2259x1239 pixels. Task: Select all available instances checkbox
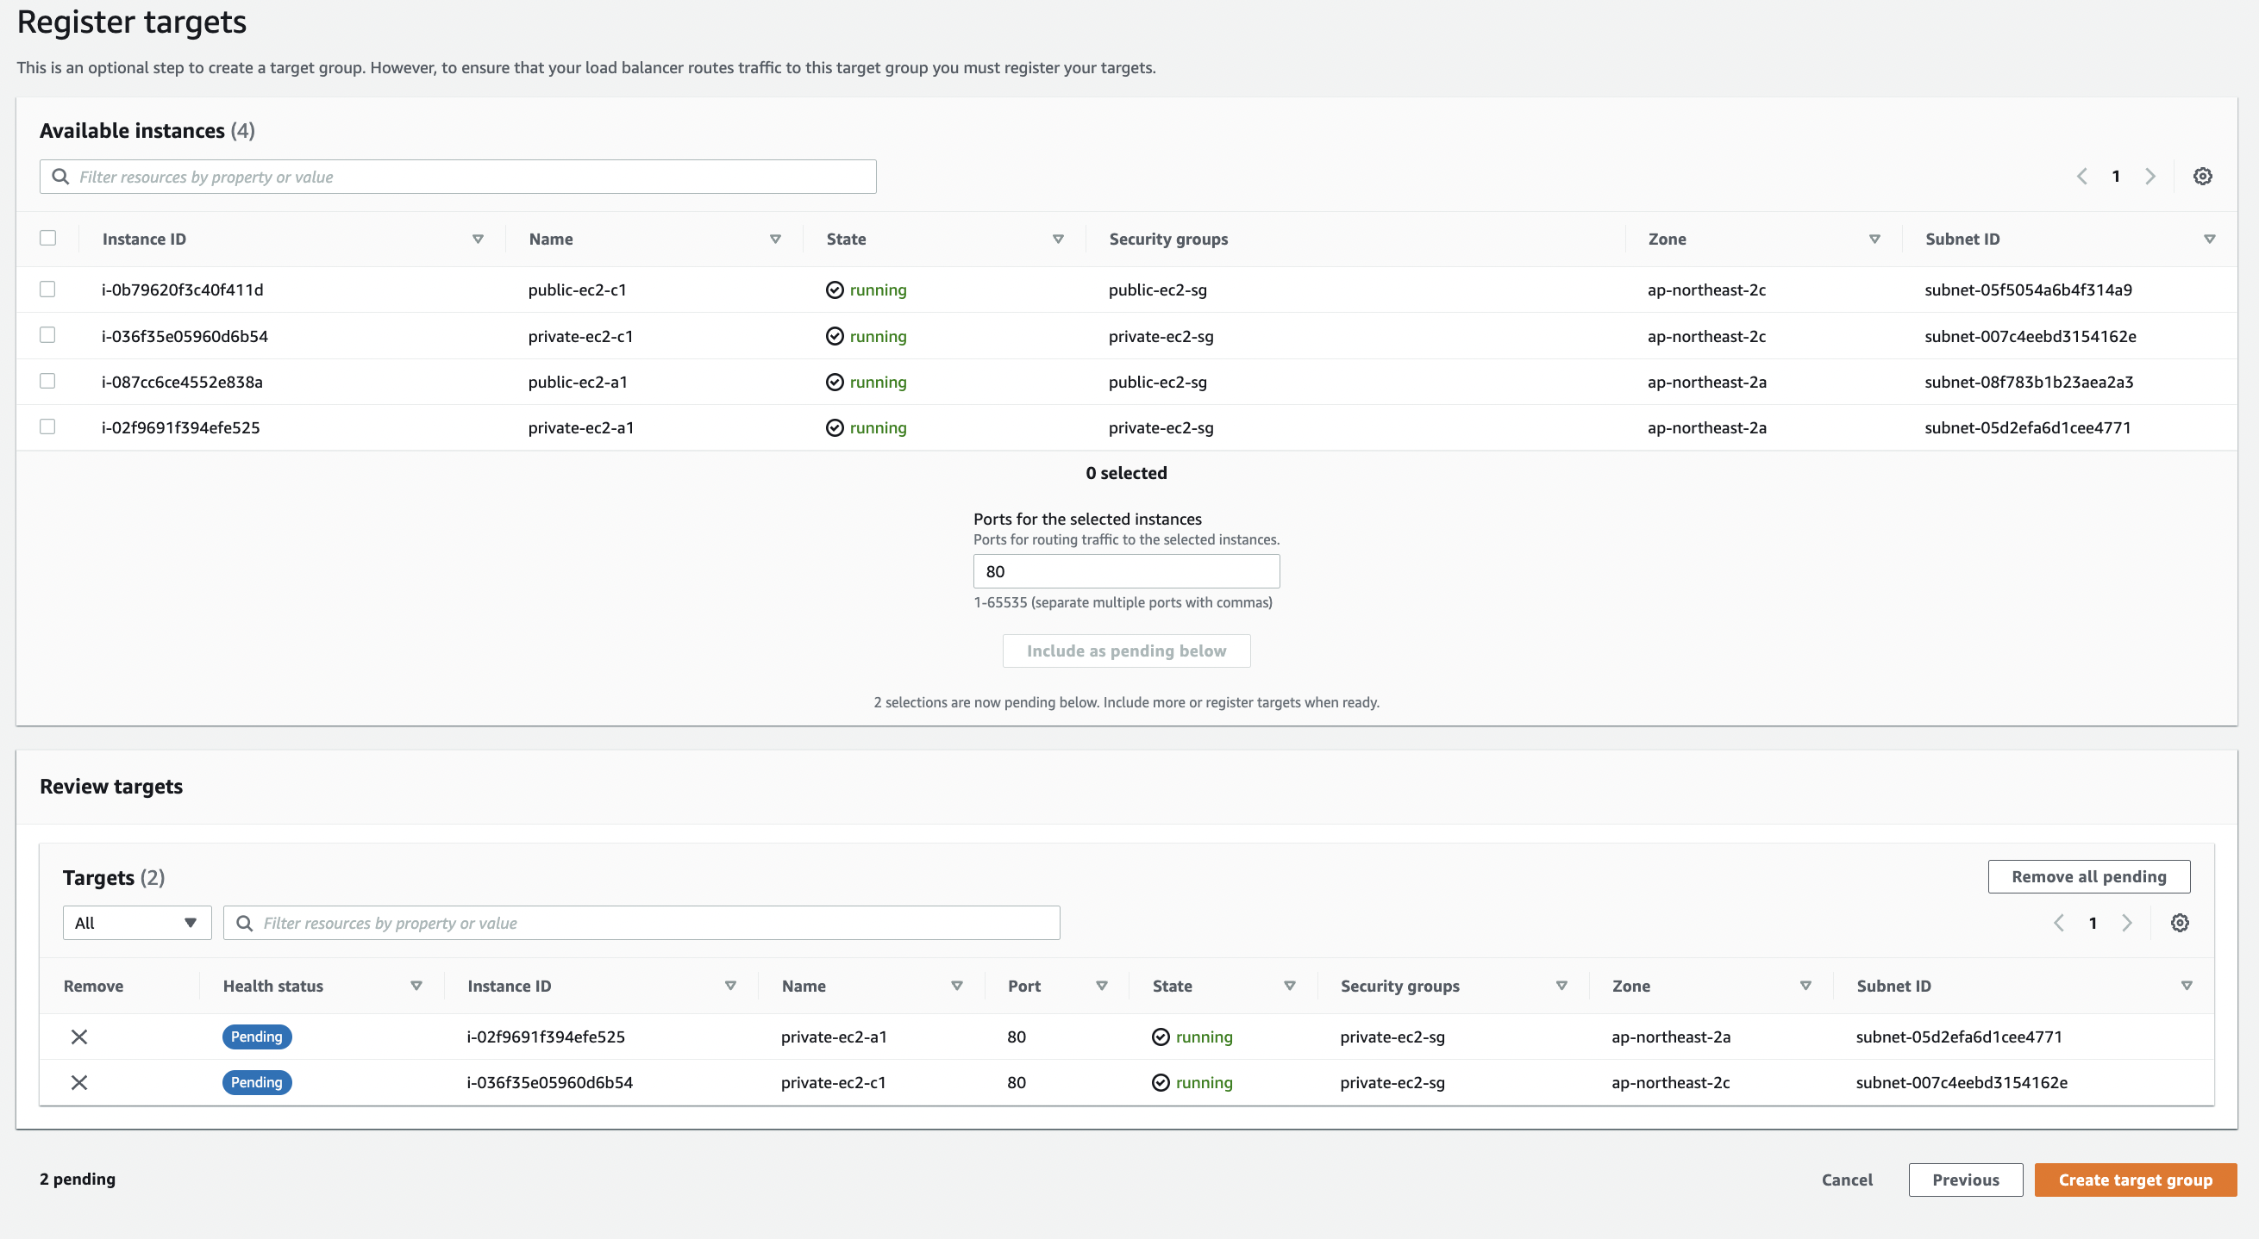point(48,239)
